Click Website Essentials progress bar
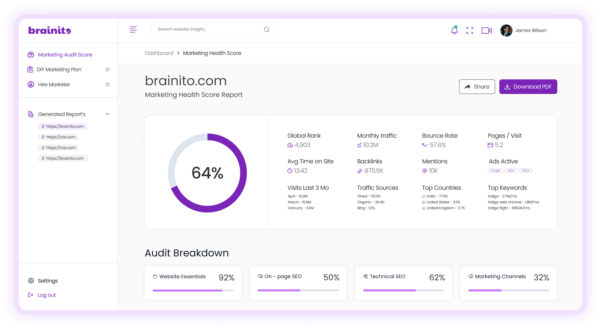This screenshot has width=601, height=329. pyautogui.click(x=193, y=291)
